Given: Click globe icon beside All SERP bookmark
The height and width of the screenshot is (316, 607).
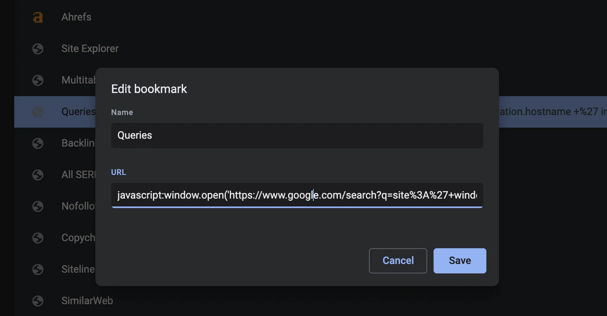Looking at the screenshot, I should (38, 175).
